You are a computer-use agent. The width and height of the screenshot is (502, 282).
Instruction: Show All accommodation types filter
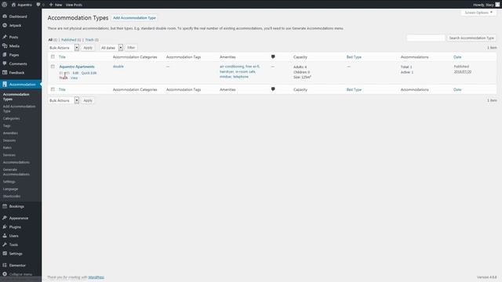tap(50, 40)
